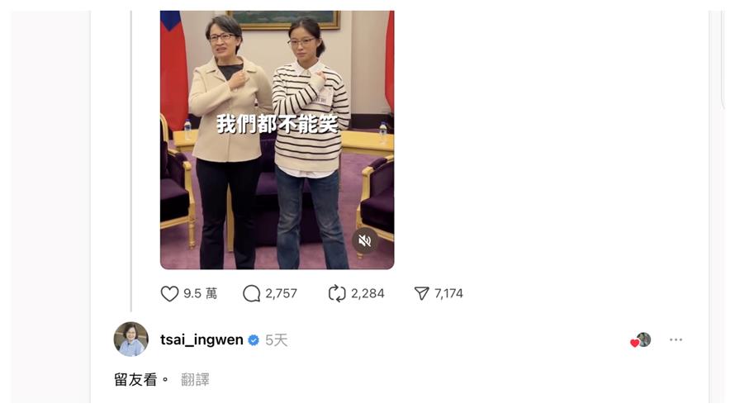View the 2,757 replies count
Image resolution: width=735 pixels, height=413 pixels.
pos(282,293)
